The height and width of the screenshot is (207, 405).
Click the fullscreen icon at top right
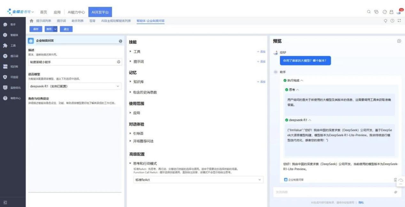point(399,21)
